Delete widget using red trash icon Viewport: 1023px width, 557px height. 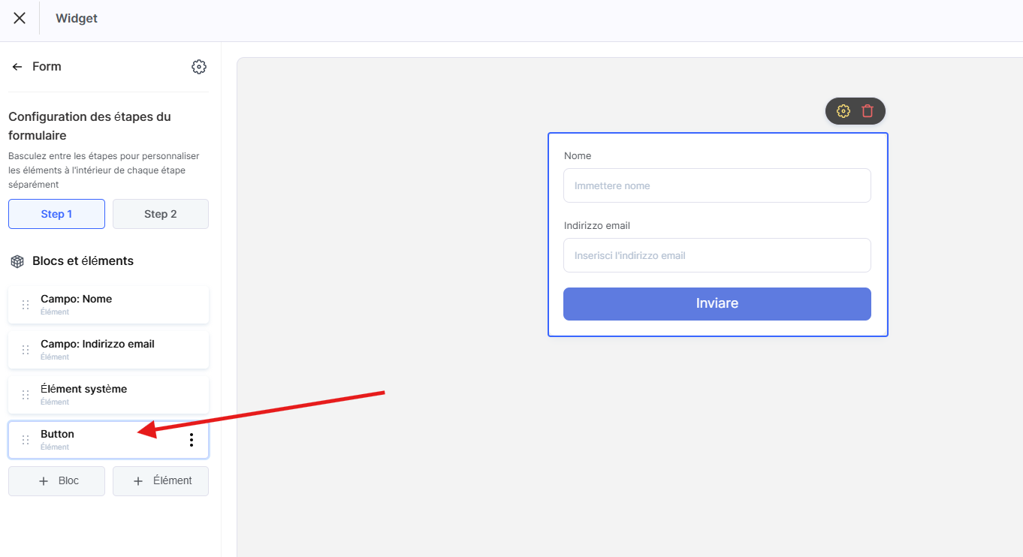tap(868, 111)
